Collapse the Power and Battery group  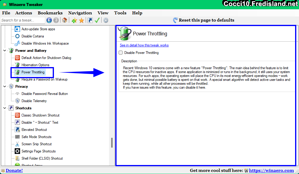(4, 51)
